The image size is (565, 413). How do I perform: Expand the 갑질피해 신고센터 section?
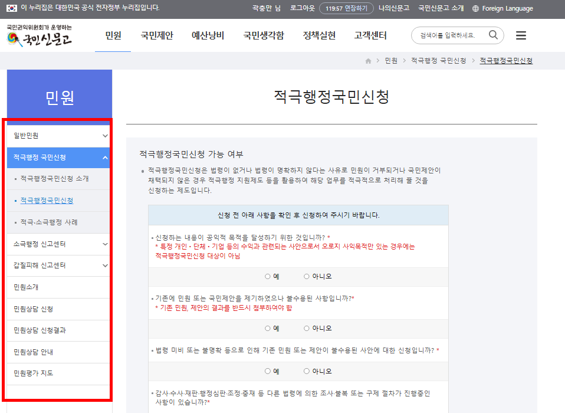(x=57, y=265)
